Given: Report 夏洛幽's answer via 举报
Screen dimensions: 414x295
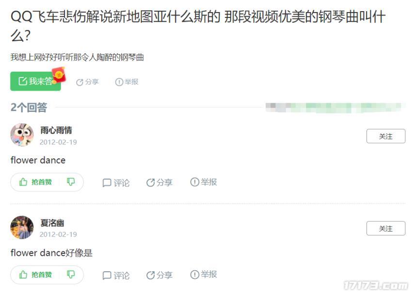Looking at the screenshot, I should tap(204, 275).
